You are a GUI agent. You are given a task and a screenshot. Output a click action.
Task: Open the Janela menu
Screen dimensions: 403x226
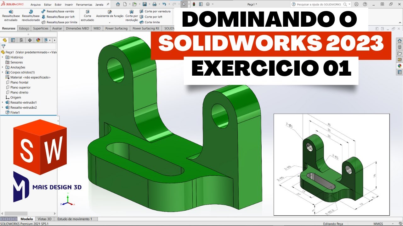[99, 5]
